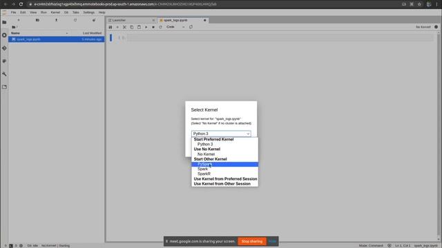Screen dimensions: 442x248
Task: Click 5 minutes ago modified time
Action: [92, 39]
